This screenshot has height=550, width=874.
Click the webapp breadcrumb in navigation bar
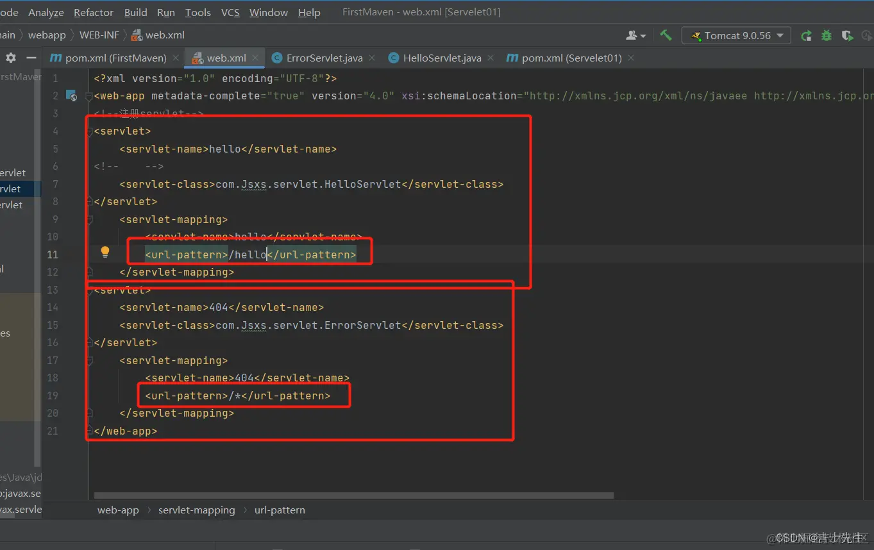(47, 35)
